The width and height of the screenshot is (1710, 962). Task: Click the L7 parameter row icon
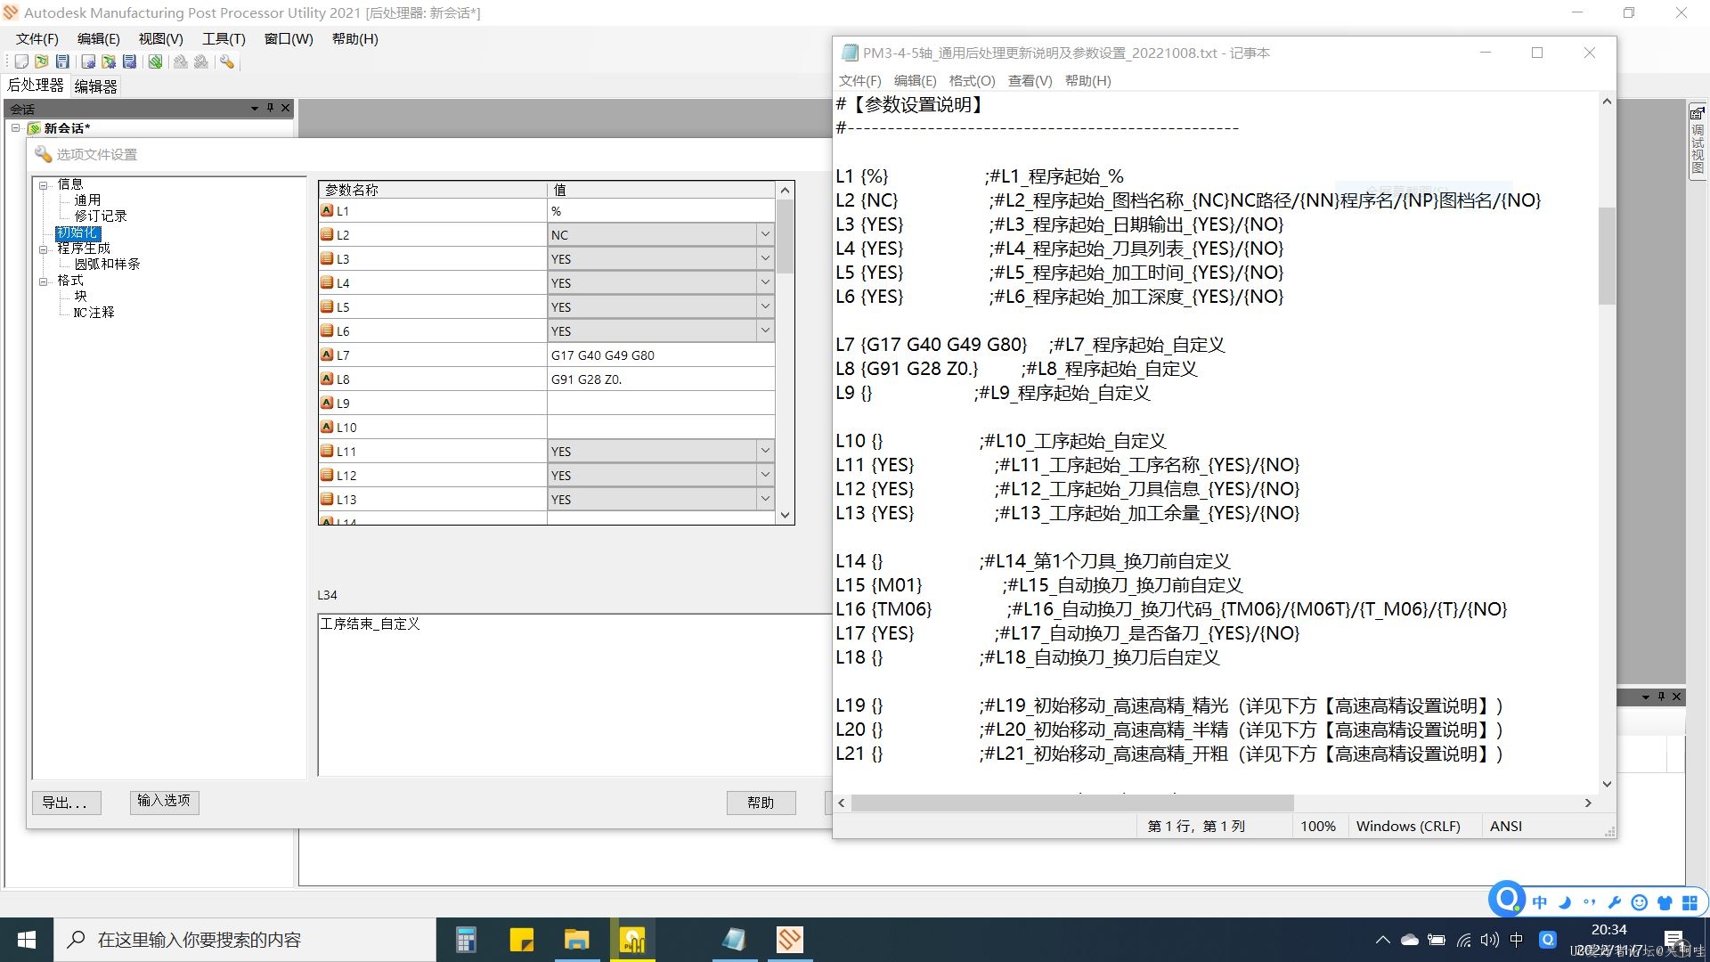(327, 355)
